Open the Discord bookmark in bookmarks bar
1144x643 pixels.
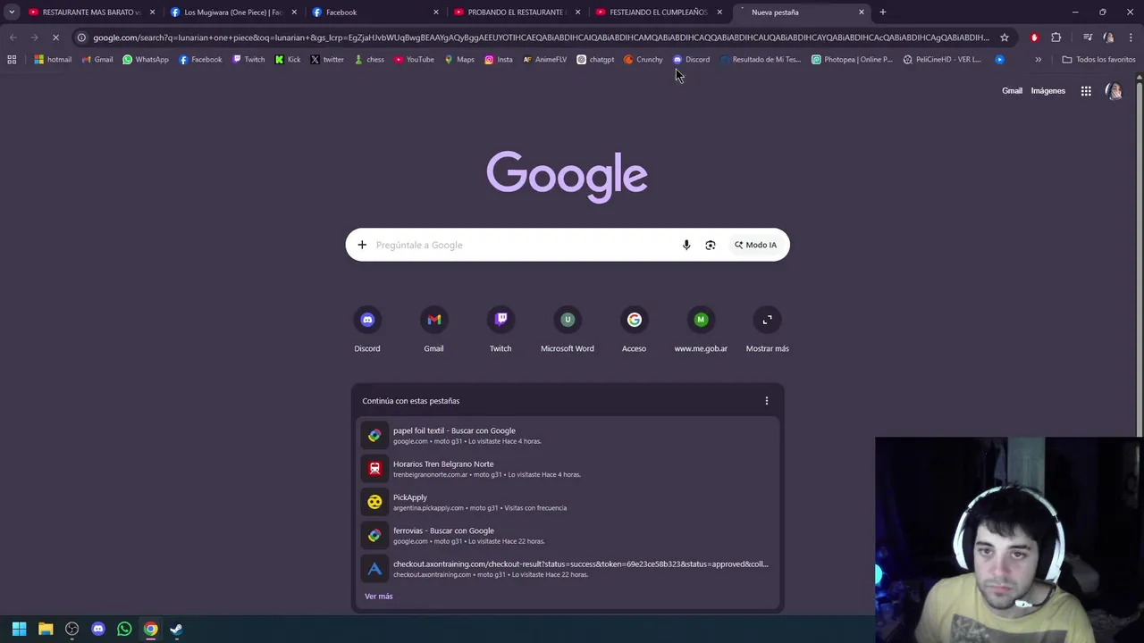[x=692, y=60]
